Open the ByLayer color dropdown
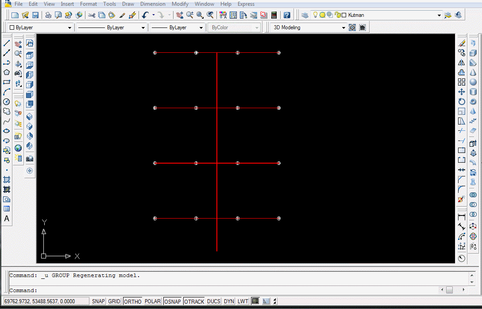 tap(70, 27)
